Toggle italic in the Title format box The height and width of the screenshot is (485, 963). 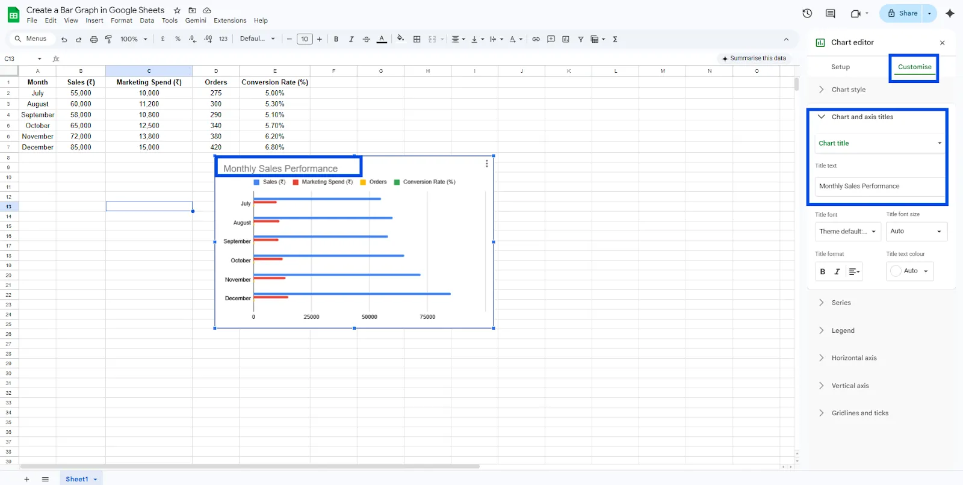click(x=837, y=271)
